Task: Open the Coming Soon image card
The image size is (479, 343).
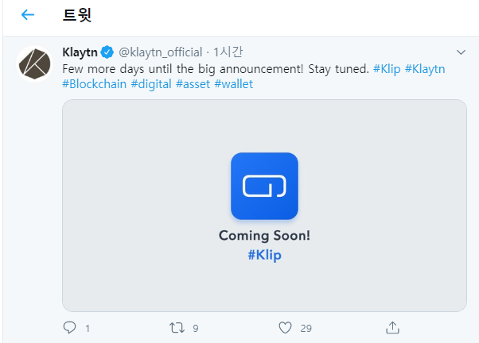Action: [264, 206]
